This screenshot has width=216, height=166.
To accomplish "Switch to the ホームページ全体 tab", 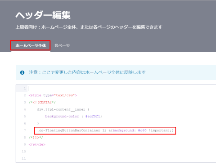I will point(31,45).
